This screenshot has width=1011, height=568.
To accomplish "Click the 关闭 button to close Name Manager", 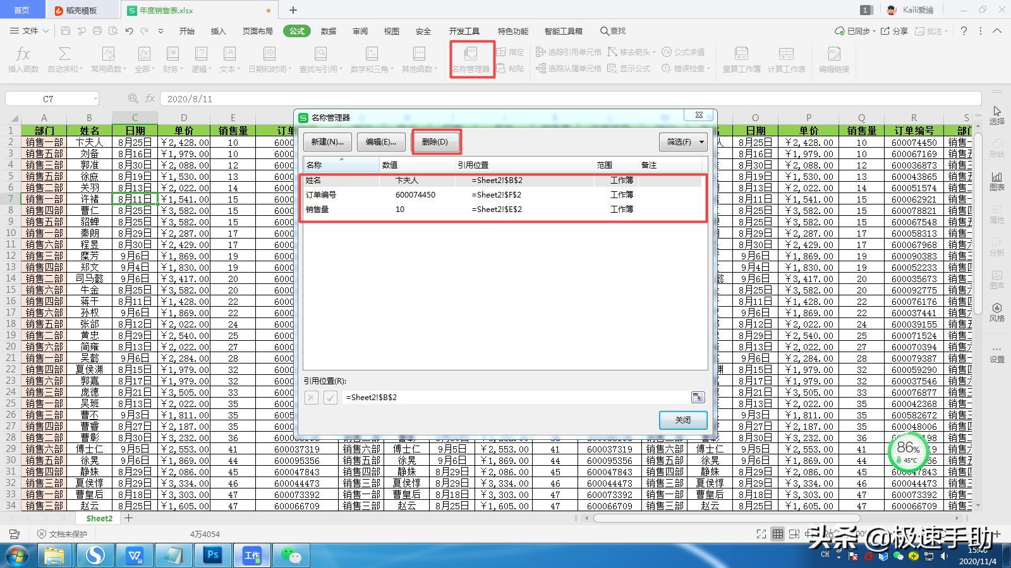I will [x=682, y=420].
